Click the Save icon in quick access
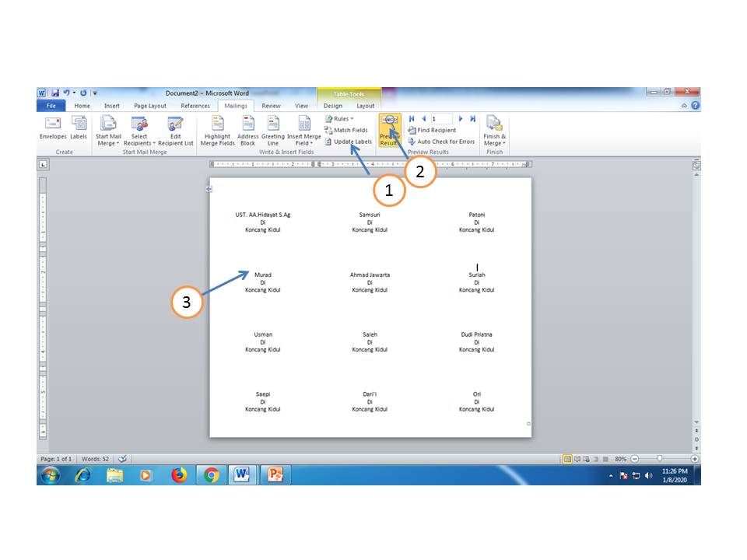747x560 pixels. (x=55, y=93)
